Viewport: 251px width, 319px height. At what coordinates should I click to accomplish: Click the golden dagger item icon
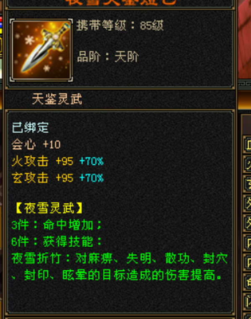(x=41, y=50)
